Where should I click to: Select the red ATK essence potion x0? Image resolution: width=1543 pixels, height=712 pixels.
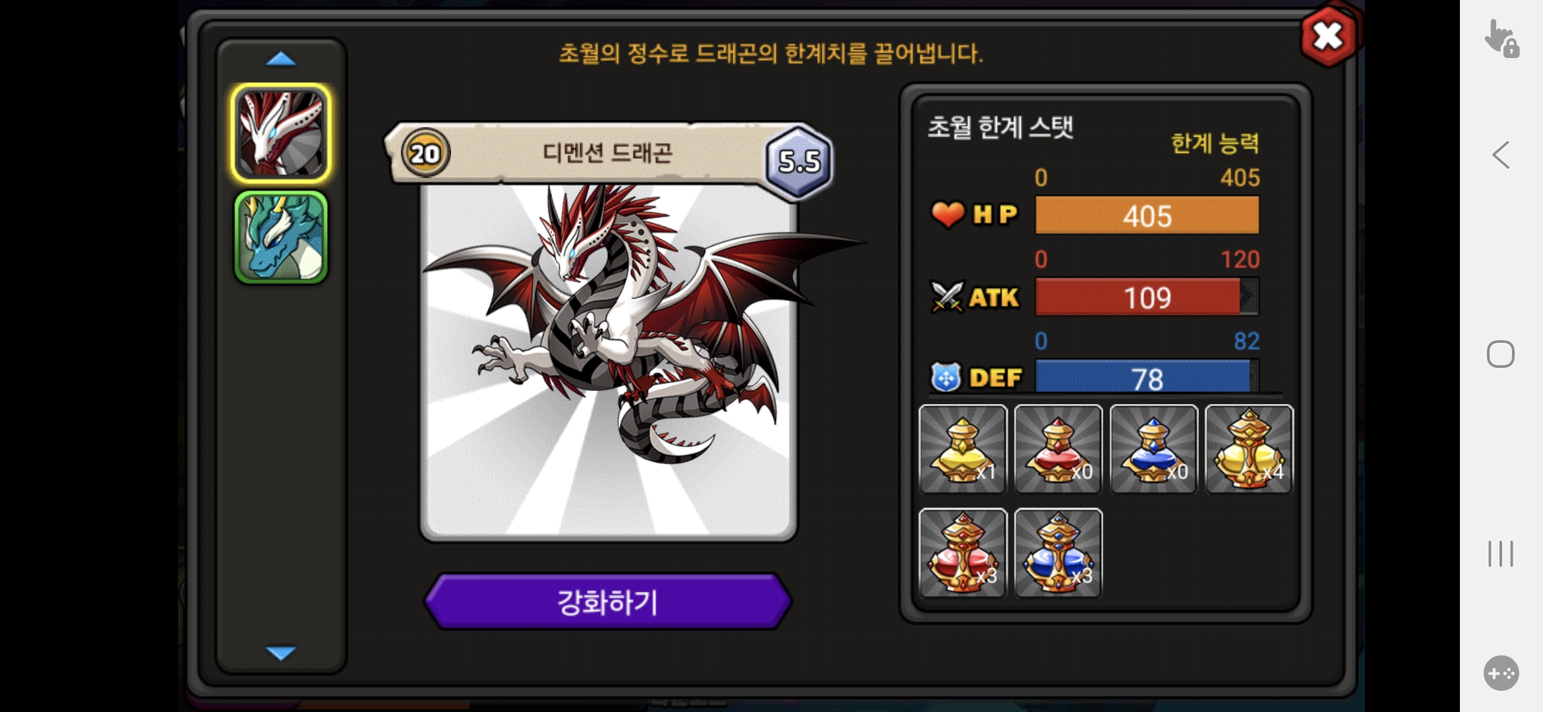(1058, 449)
